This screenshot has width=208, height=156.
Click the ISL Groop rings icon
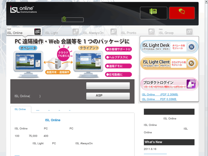[189, 31]
